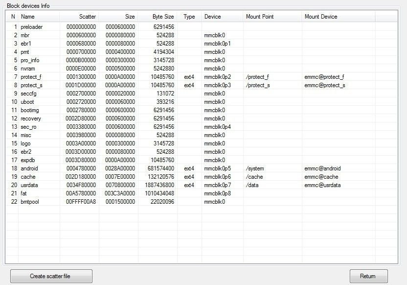Click the mmcblk0p3 device cell
Image resolution: width=407 pixels, height=285 pixels.
point(218,85)
